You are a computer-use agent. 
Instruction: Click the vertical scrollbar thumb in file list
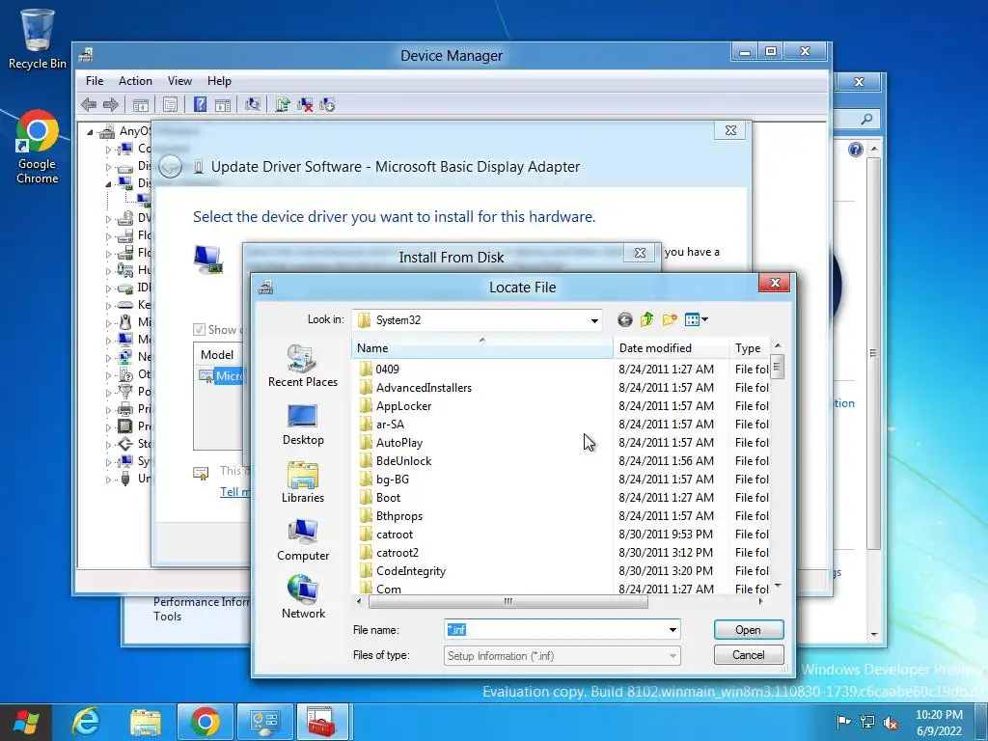[x=777, y=368]
